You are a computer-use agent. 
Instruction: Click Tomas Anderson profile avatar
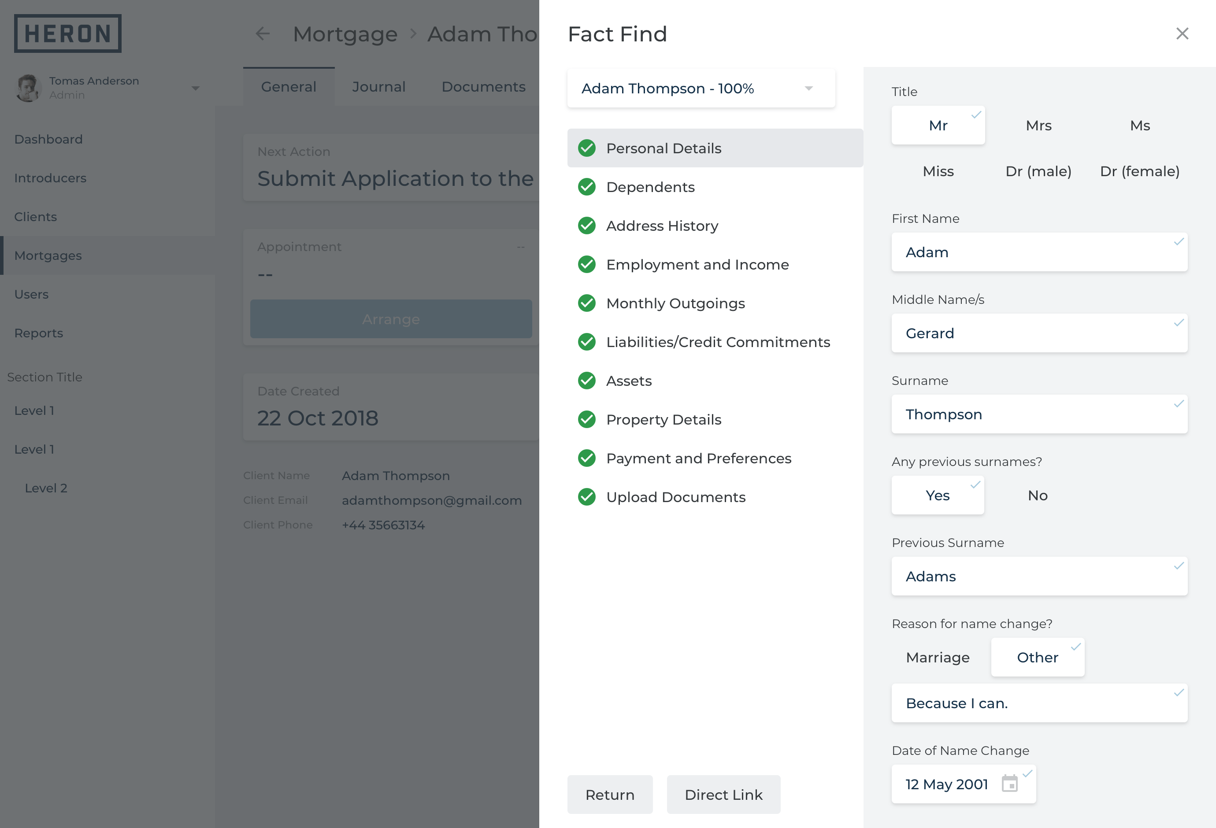point(28,88)
